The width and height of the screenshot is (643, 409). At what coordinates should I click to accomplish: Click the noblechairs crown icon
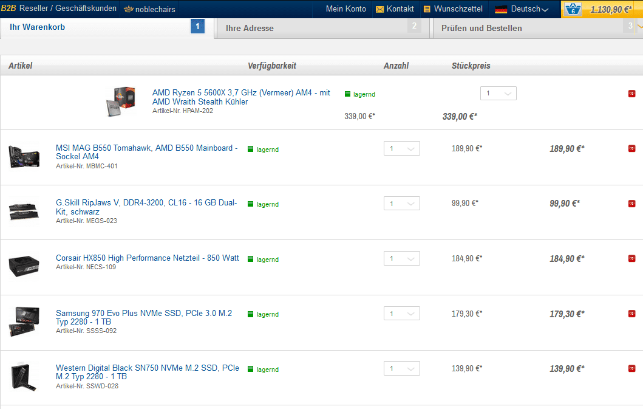pyautogui.click(x=128, y=9)
